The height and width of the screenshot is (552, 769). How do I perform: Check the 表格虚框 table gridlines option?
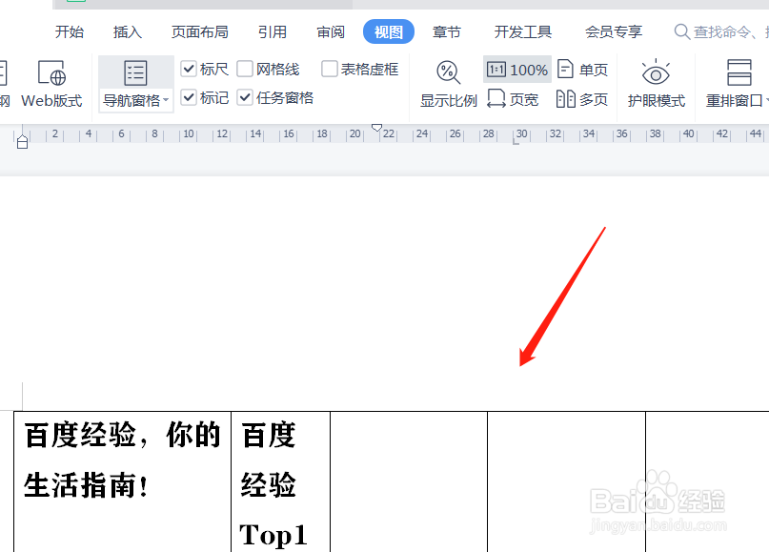click(x=329, y=69)
